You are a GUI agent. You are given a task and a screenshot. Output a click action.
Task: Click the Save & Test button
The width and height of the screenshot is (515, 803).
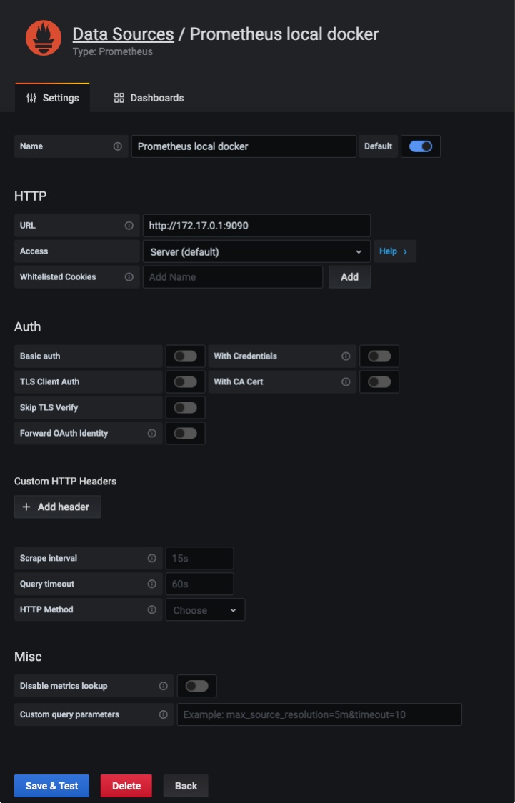(51, 786)
